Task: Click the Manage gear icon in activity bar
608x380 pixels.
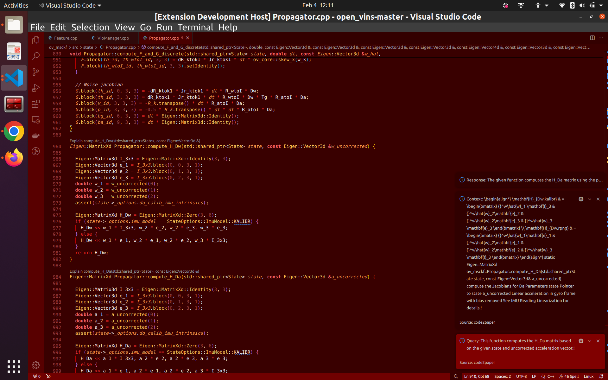Action: click(x=36, y=365)
